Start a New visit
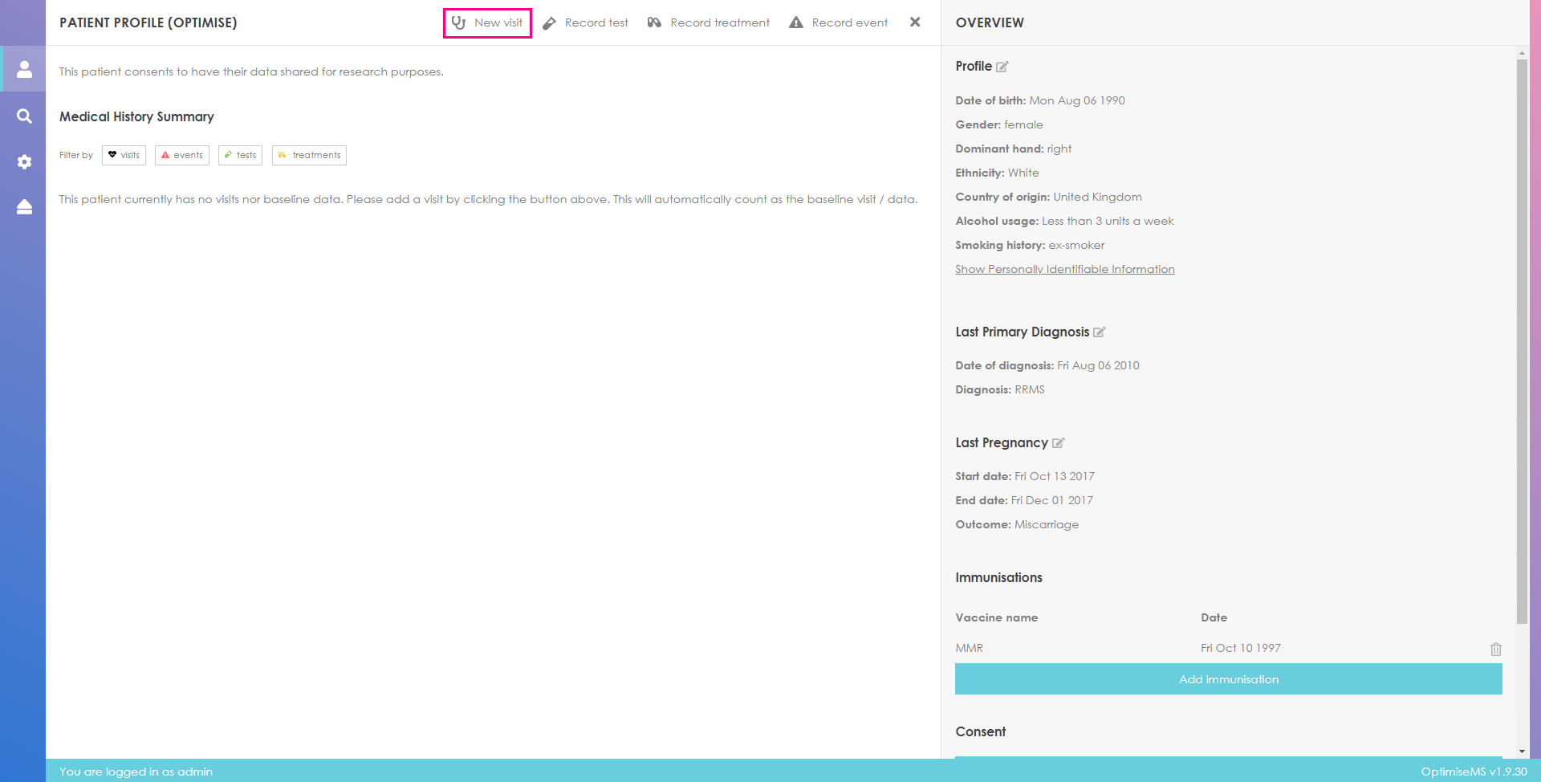Viewport: 1541px width, 782px height. click(487, 22)
